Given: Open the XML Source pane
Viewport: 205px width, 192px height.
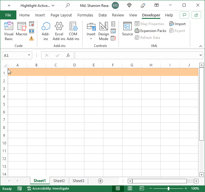Looking at the screenshot, I should [x=128, y=29].
